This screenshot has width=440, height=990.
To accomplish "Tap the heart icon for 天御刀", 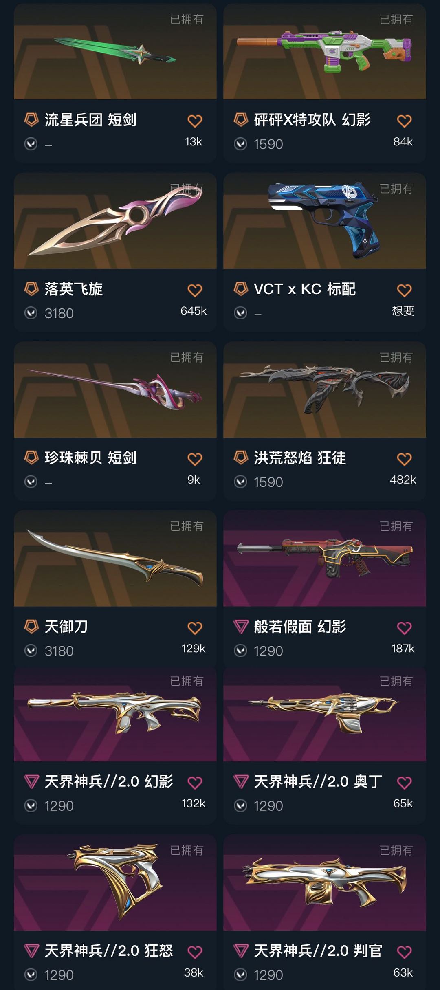I will point(195,628).
